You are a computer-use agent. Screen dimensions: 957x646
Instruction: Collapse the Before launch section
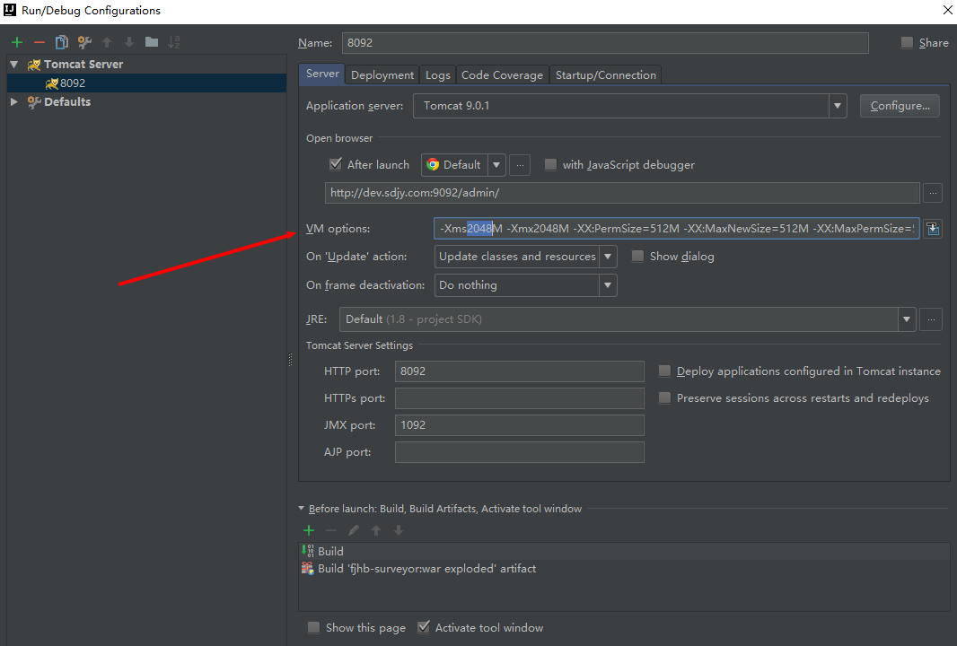point(301,508)
